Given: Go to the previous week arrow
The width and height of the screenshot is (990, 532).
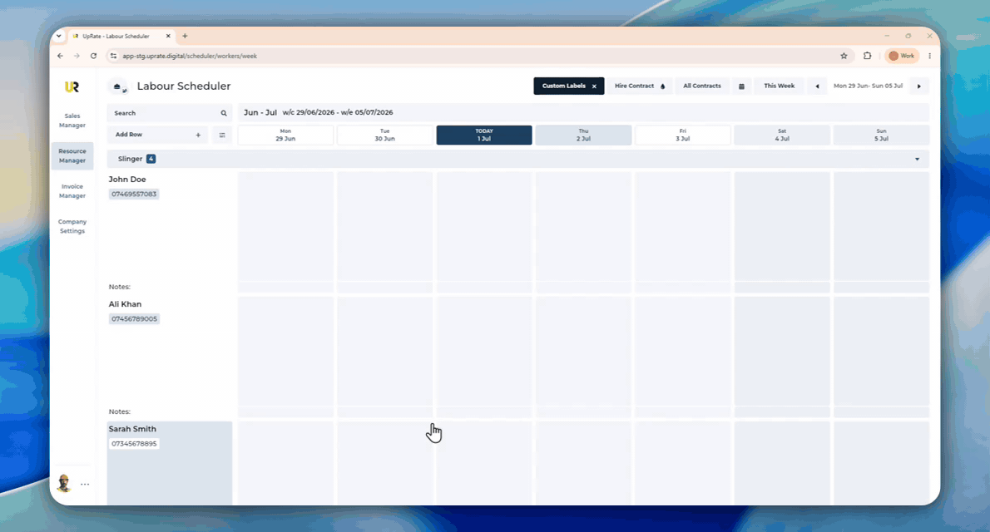Looking at the screenshot, I should point(817,86).
